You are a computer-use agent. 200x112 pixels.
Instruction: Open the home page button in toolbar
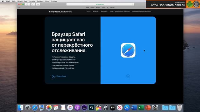(x=38, y=4)
